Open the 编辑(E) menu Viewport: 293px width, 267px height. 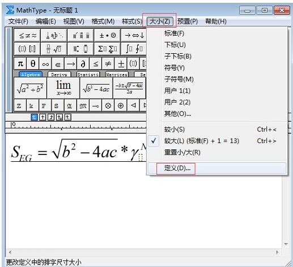46,21
